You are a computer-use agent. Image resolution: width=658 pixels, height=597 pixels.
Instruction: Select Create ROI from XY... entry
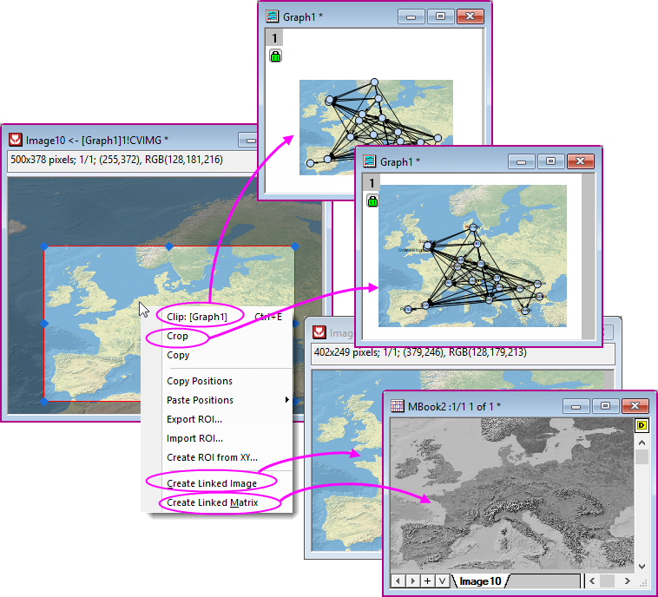(212, 457)
